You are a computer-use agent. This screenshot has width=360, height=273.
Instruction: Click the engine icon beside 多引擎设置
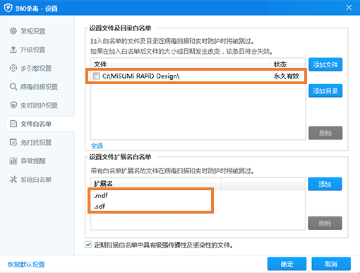[x=13, y=68]
